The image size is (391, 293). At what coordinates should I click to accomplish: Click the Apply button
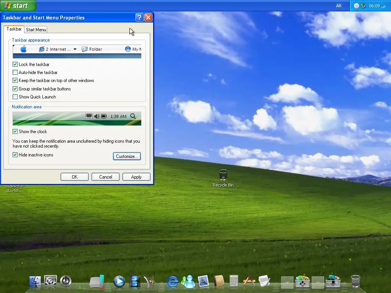136,177
